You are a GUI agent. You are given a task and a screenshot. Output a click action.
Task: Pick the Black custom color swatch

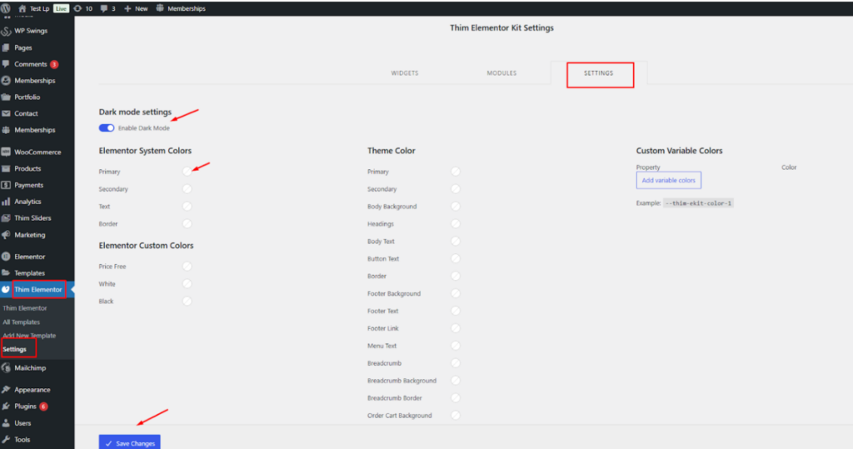point(187,301)
